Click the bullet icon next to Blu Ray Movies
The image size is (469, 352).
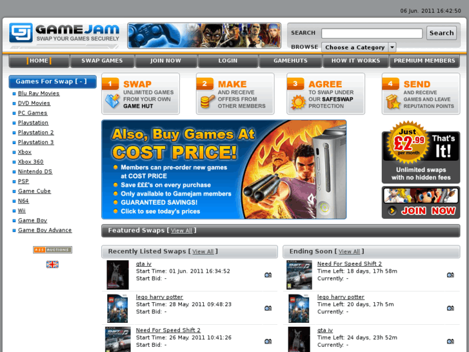[x=14, y=94]
